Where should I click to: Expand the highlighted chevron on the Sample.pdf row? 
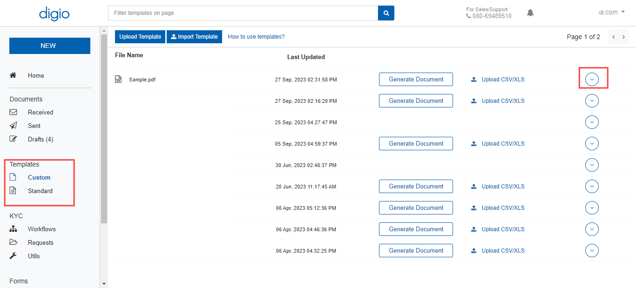pos(592,79)
